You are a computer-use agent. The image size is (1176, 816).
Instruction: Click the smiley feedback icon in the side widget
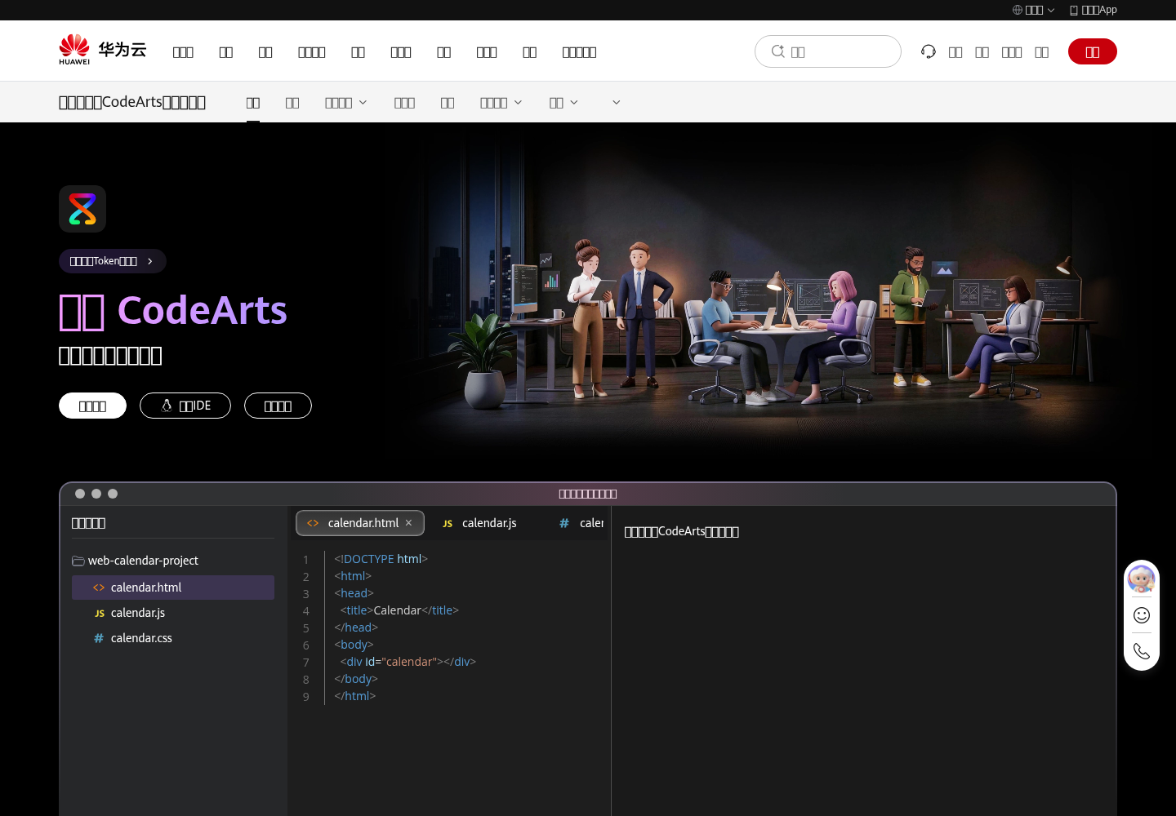tap(1142, 615)
